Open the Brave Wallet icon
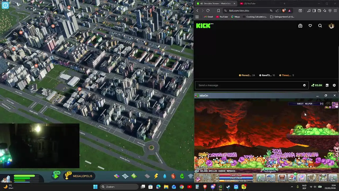This screenshot has height=191, width=339. pos(319,11)
